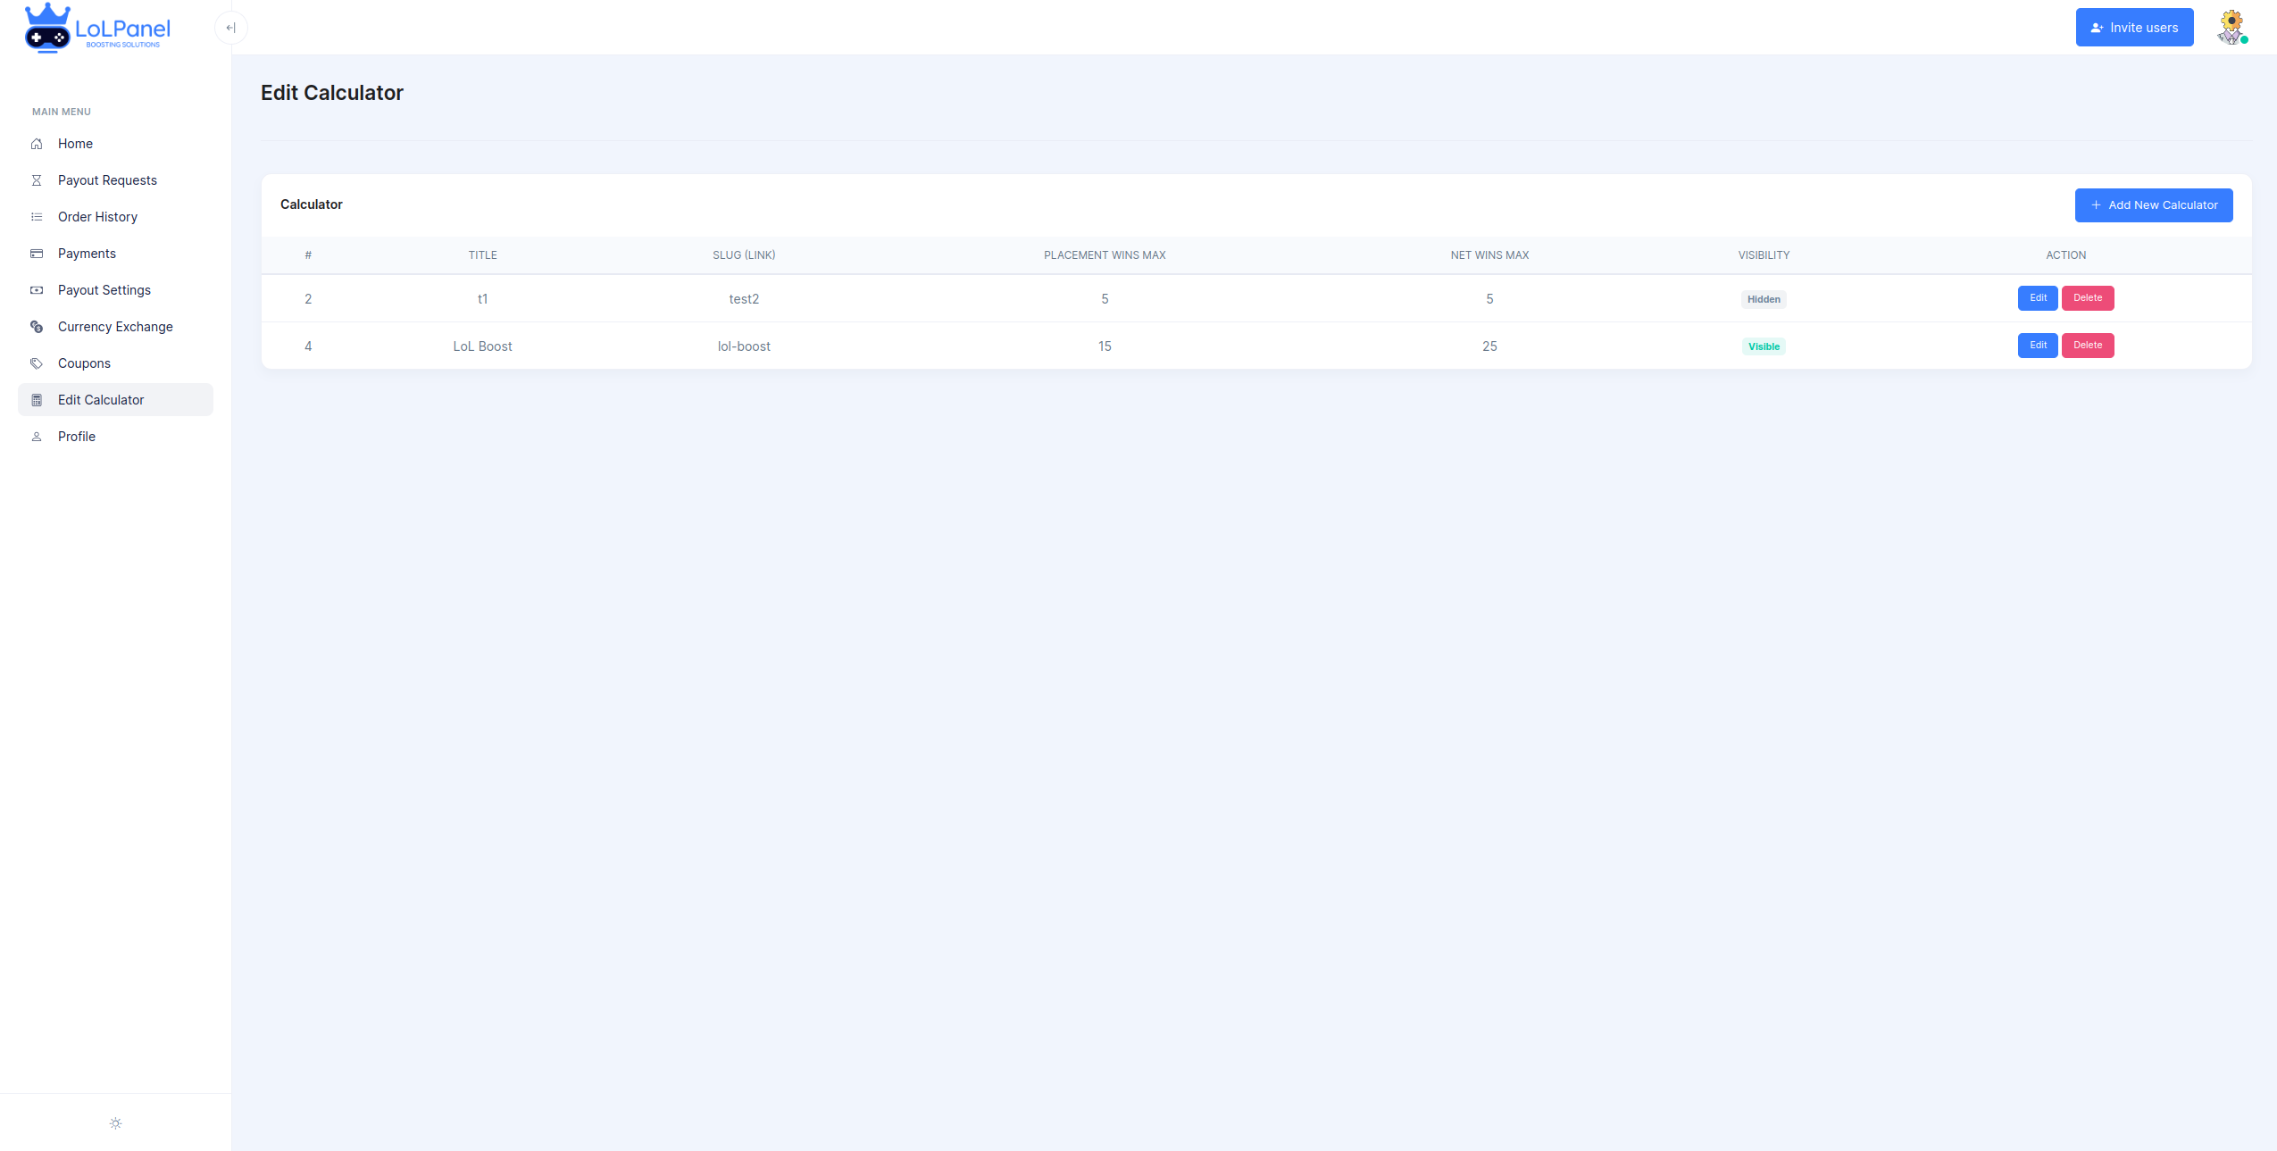2277x1151 pixels.
Task: Open the user avatar menu
Action: point(2231,28)
